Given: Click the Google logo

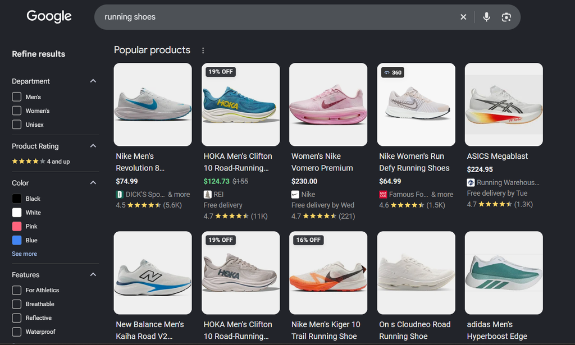Looking at the screenshot, I should click(x=49, y=16).
